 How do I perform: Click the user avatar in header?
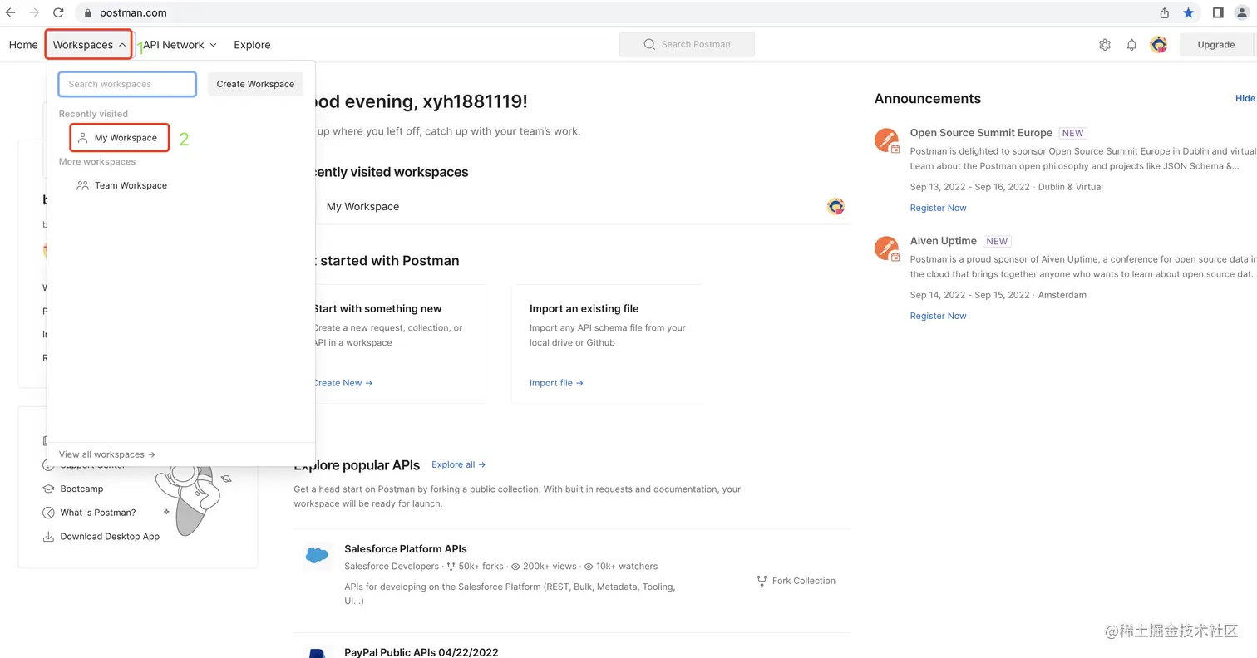[1158, 45]
